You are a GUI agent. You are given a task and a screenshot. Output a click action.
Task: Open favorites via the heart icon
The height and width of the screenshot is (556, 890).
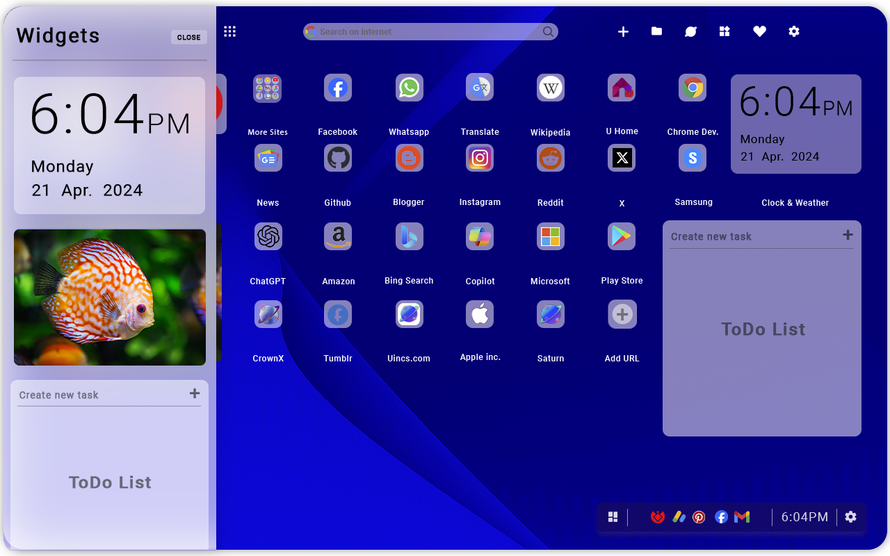759,31
